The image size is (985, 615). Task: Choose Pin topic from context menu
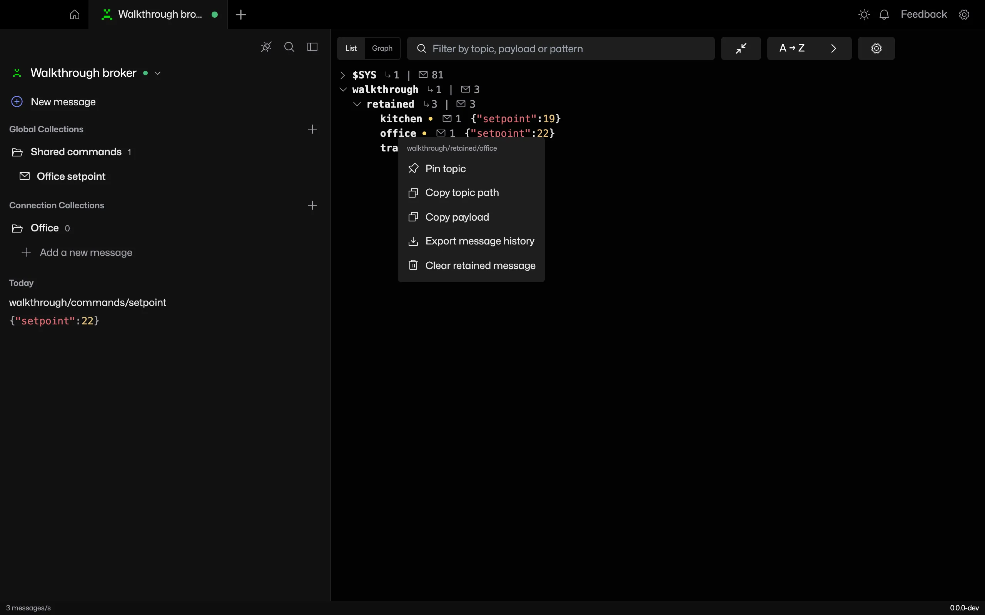coord(471,168)
